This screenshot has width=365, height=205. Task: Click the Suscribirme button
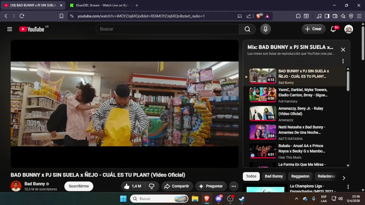tap(79, 186)
